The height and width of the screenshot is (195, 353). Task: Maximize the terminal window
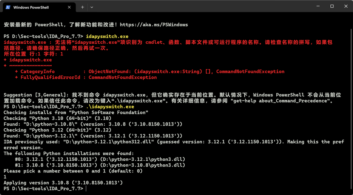pyautogui.click(x=332, y=6)
